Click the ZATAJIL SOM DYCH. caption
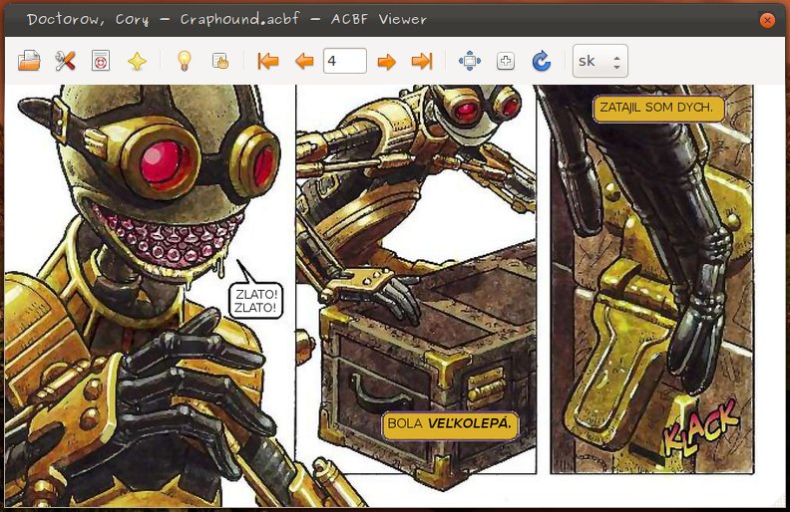This screenshot has width=790, height=512. pos(658,109)
